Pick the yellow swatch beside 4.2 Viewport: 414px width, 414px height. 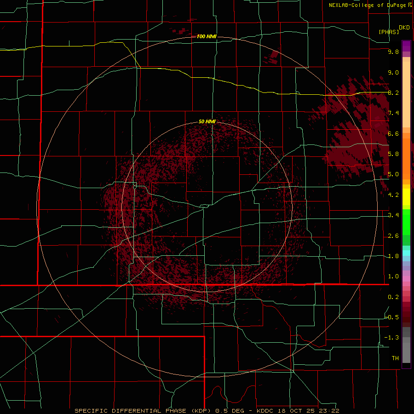click(x=406, y=197)
